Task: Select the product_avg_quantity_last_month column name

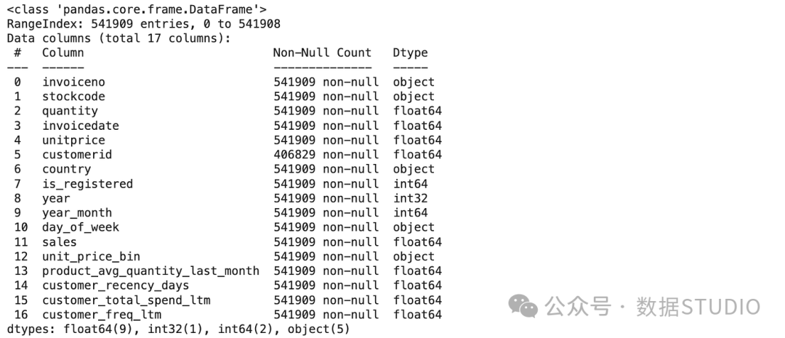Action: pos(150,271)
